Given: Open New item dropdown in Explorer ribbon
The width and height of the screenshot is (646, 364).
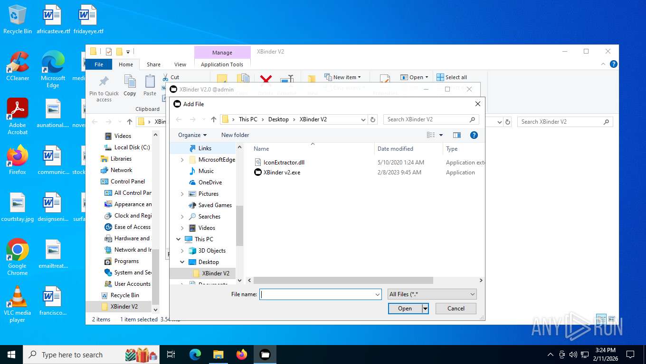Looking at the screenshot, I should [343, 77].
